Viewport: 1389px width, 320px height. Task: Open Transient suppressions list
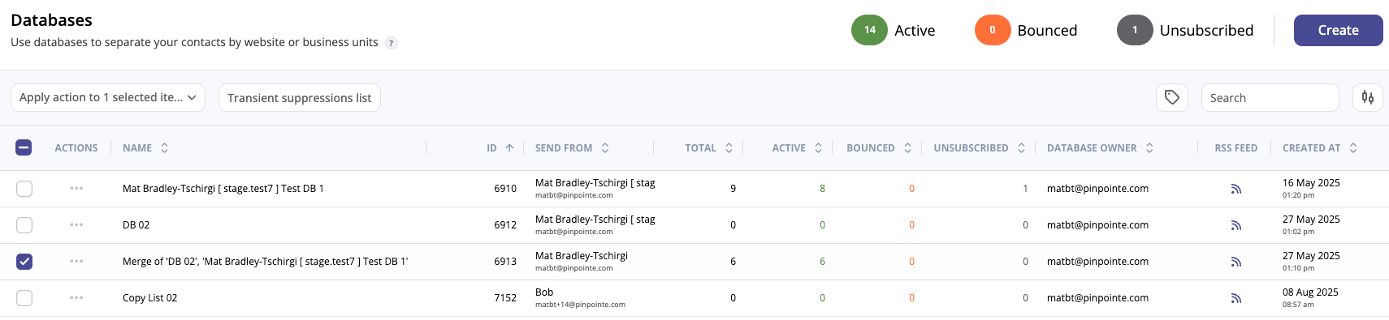[299, 97]
